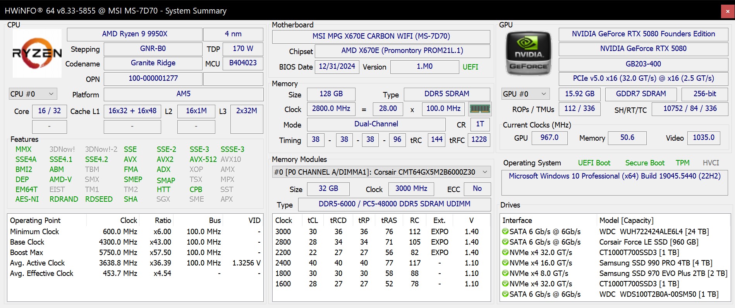The width and height of the screenshot is (735, 308).
Task: Click the AVX-512 feature label
Action: click(203, 159)
